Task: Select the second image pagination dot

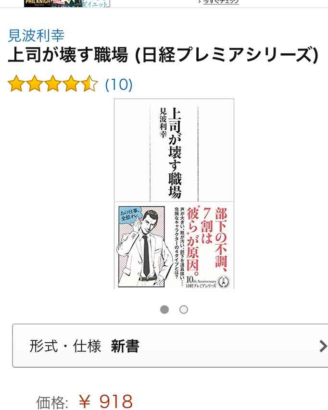Action: click(x=184, y=310)
